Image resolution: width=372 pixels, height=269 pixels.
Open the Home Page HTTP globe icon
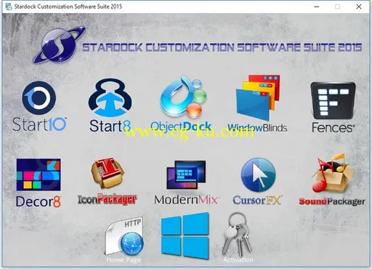(124, 236)
